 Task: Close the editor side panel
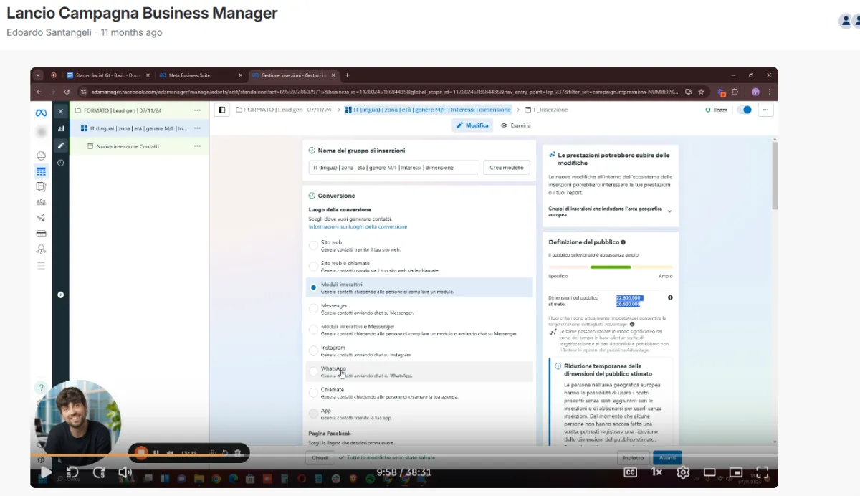(61, 111)
